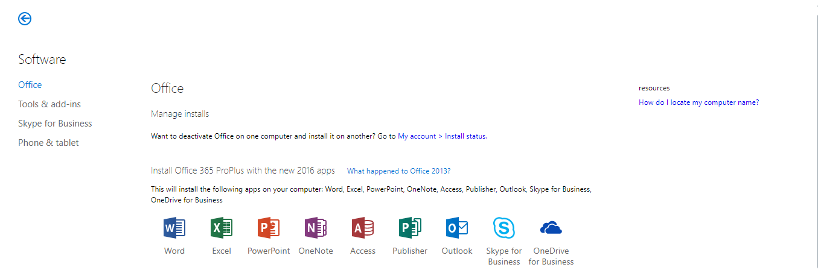
Task: Click the Word label under icon
Action: coord(174,251)
